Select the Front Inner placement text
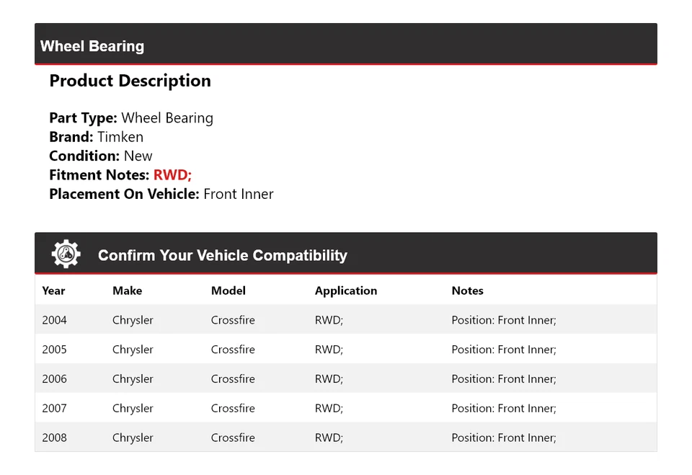 click(x=238, y=194)
